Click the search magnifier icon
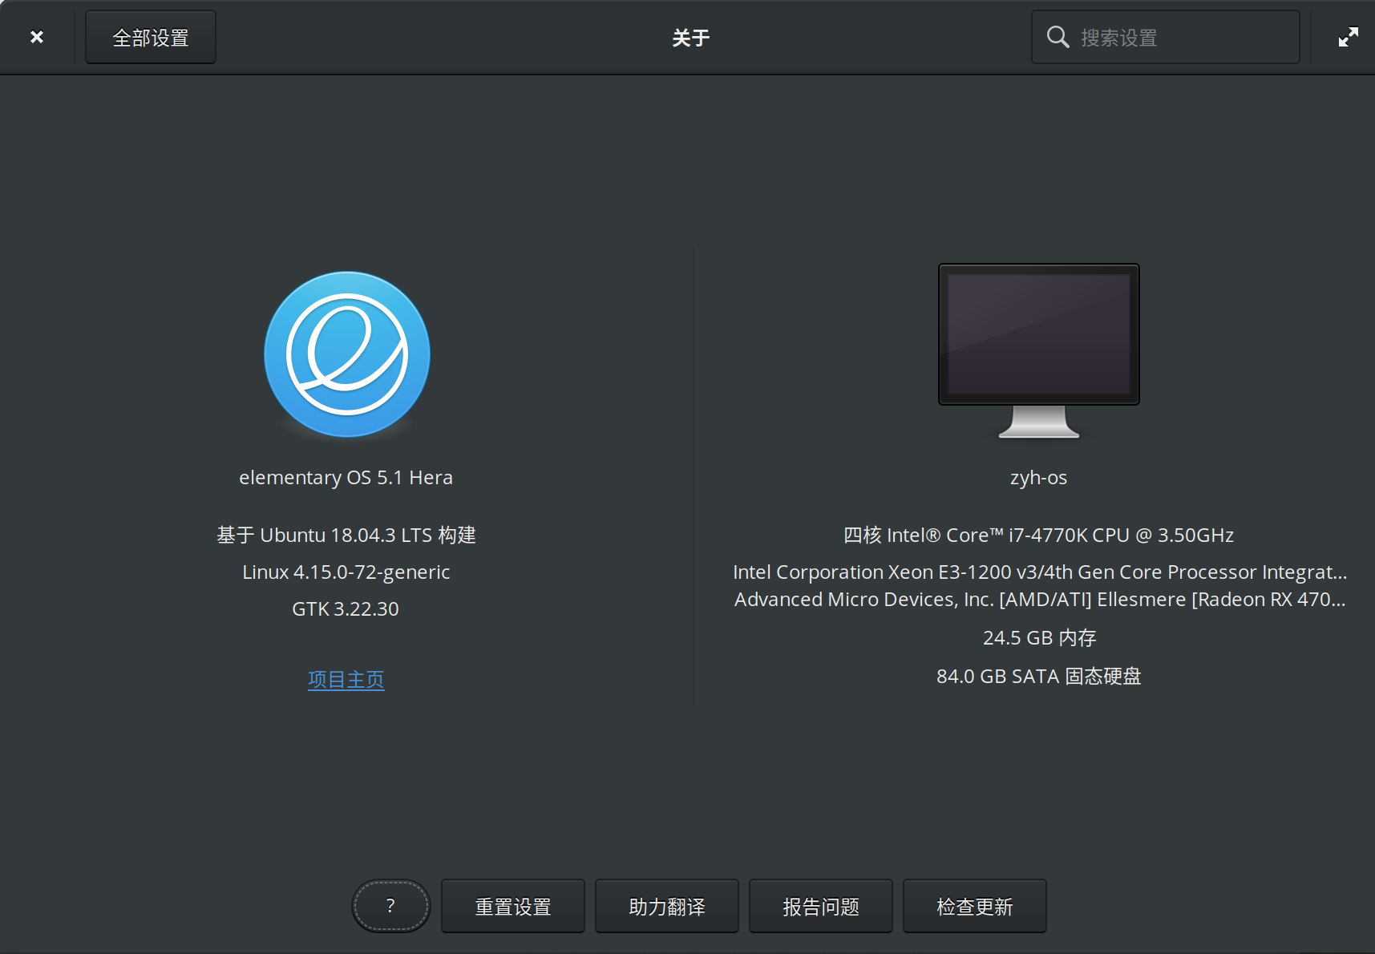Screen dimensions: 1375x954 [x=1058, y=37]
